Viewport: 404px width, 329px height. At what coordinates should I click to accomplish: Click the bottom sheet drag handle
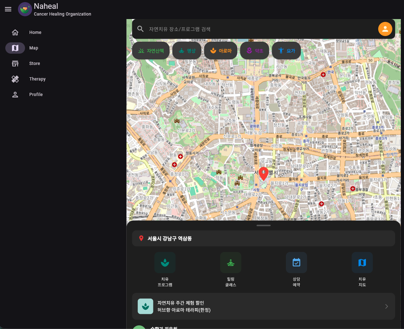tap(264, 226)
